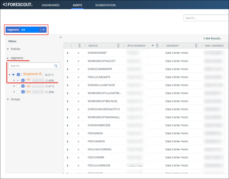Image resolution: width=229 pixels, height=179 pixels.
Task: Toggle the Segment A checkbox
Action: click(x=13, y=75)
